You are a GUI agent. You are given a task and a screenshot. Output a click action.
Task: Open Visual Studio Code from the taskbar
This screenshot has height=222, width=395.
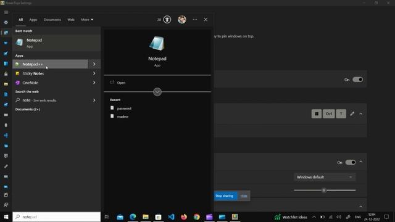click(x=171, y=216)
